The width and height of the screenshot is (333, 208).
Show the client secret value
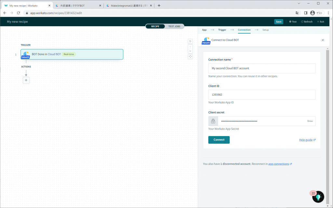pyautogui.click(x=310, y=121)
